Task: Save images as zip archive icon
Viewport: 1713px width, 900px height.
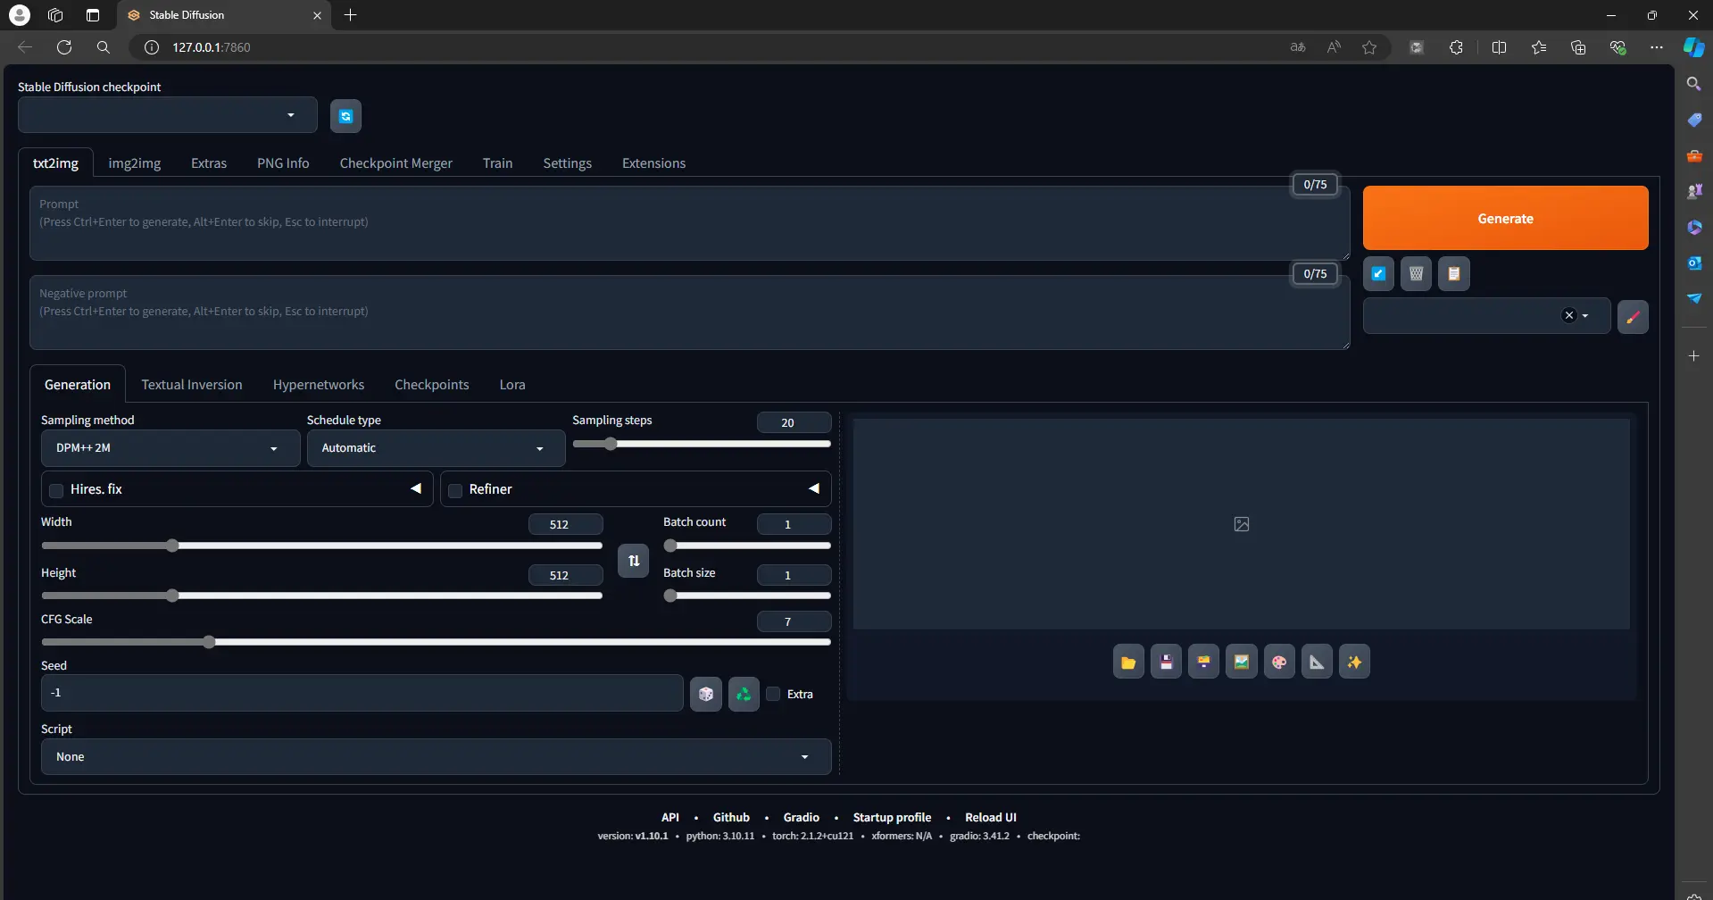Action: coord(1203,662)
